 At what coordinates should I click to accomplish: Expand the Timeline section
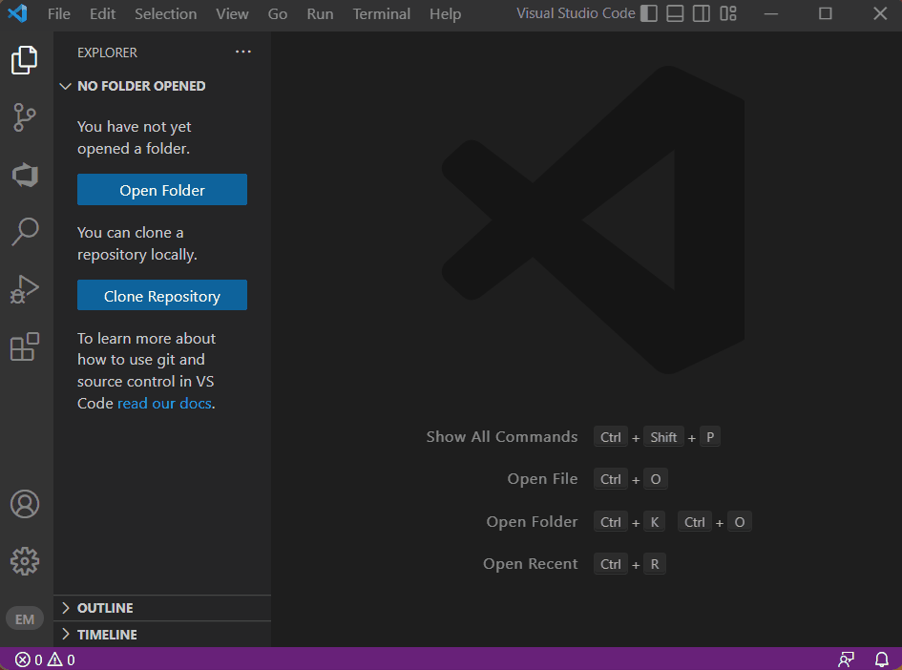click(105, 634)
